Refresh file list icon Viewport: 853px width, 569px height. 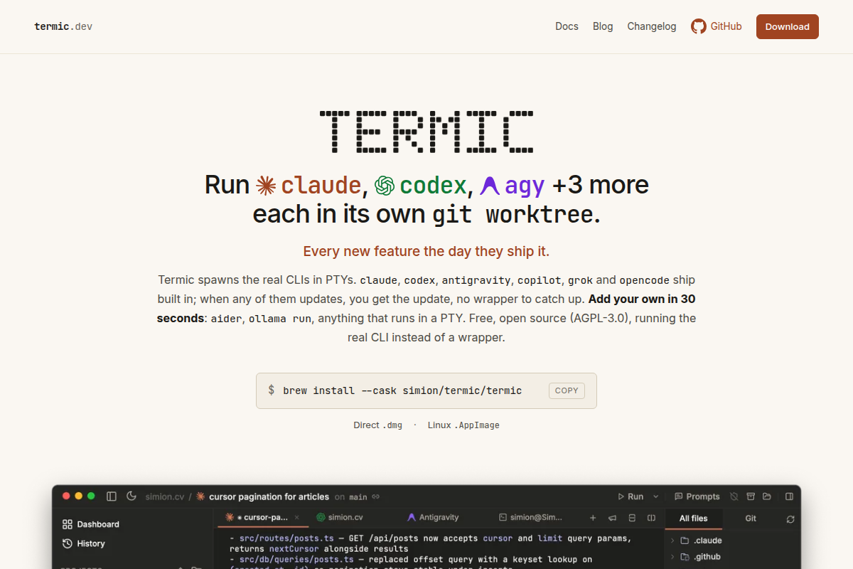click(x=790, y=519)
